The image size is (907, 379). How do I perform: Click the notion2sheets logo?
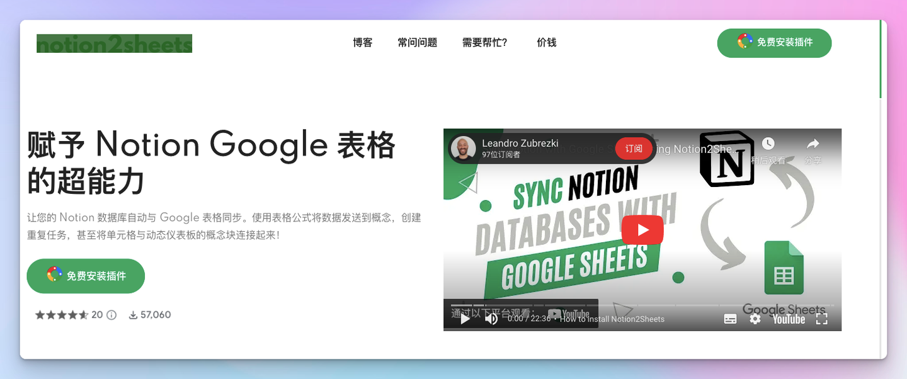[x=114, y=43]
